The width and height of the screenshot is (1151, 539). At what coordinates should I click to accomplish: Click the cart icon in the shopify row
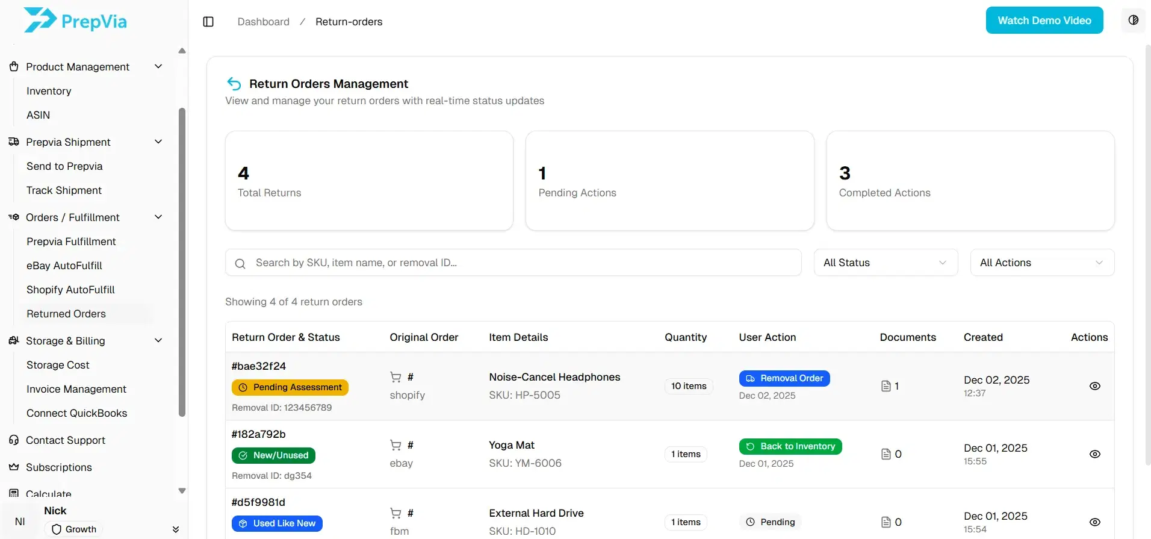coord(396,377)
